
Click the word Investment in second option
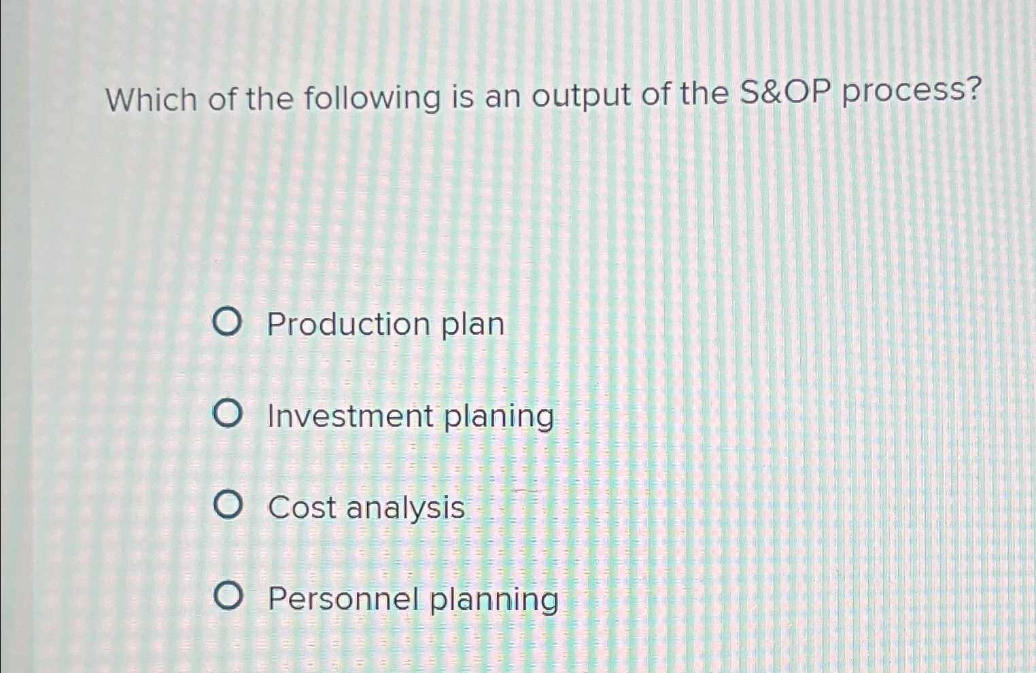[351, 416]
